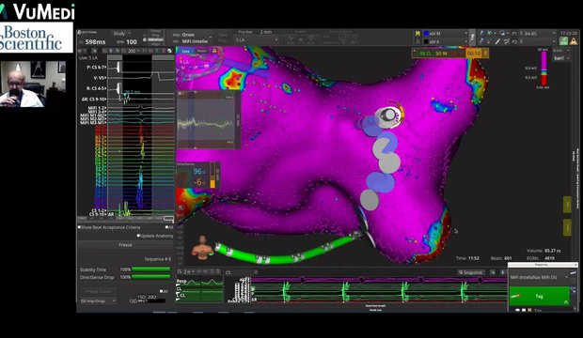Toggle the All checkbox beside beat criteria
Viewport: 583px width, 338px height.
click(167, 227)
